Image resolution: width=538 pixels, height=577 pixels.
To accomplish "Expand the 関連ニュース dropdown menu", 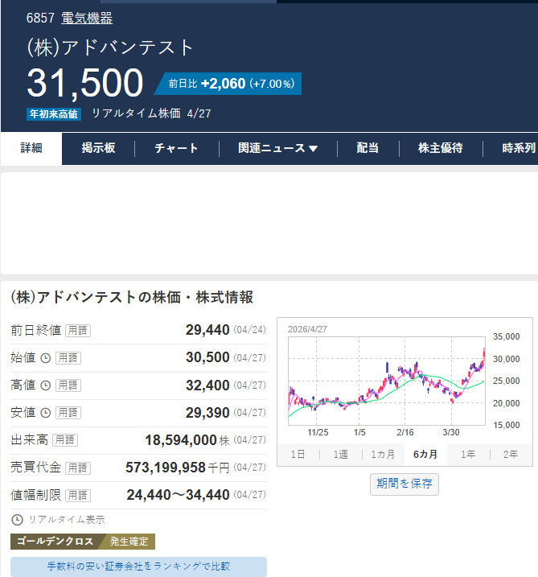I will tap(277, 148).
